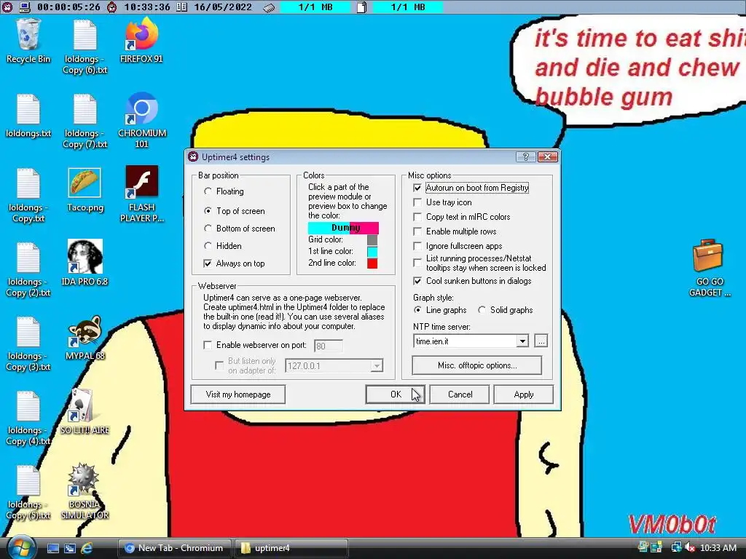Click the Uptimer4 clock icon in top bar
The height and width of the screenshot is (559, 746).
(7, 7)
